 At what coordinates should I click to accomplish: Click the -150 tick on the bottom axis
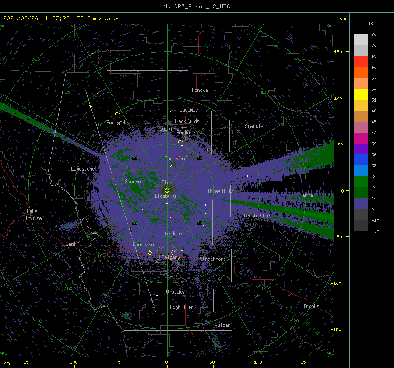pyautogui.click(x=26, y=362)
